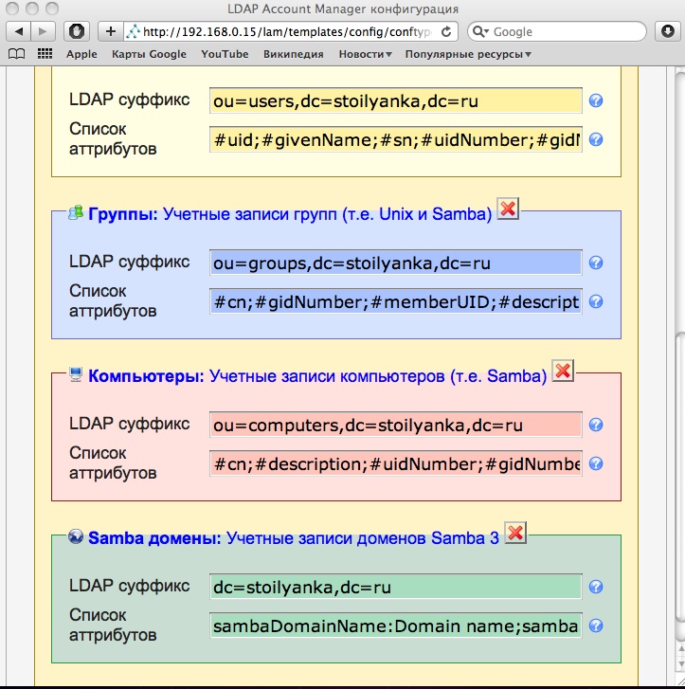Open help for users LDAP суффикс
Image resolution: width=685 pixels, height=689 pixels.
coord(596,101)
